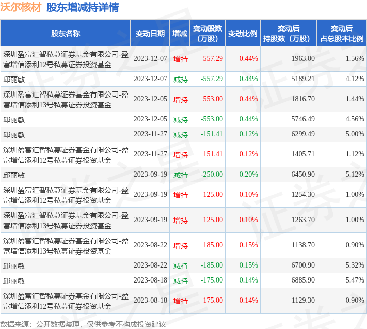Select the change amount -175.00
The image size is (367, 329).
[212, 280]
